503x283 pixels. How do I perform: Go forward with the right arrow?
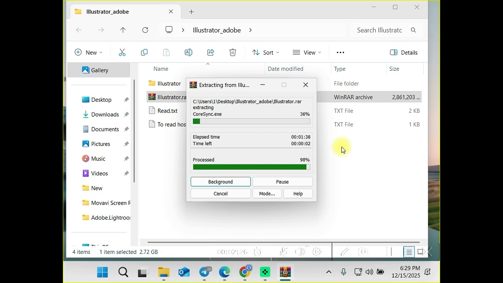[x=101, y=30]
